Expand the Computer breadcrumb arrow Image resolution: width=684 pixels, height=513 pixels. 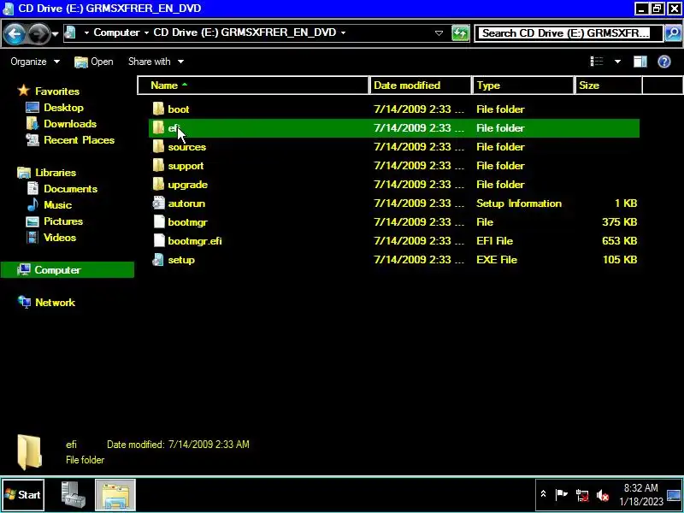146,32
